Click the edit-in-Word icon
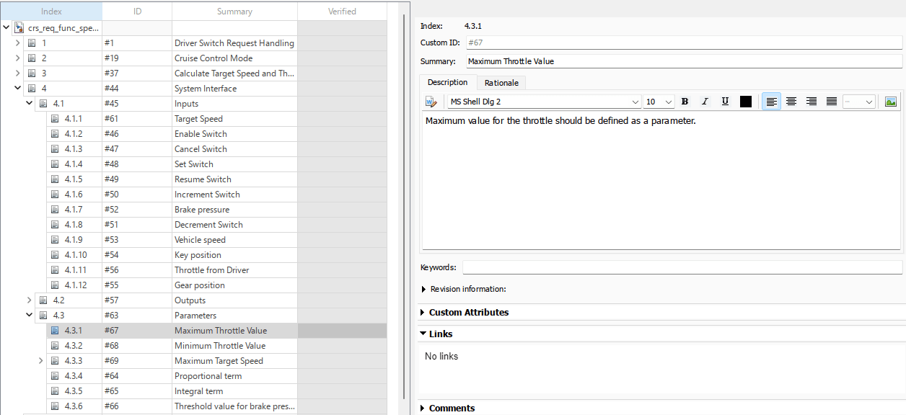906x415 pixels. point(431,102)
